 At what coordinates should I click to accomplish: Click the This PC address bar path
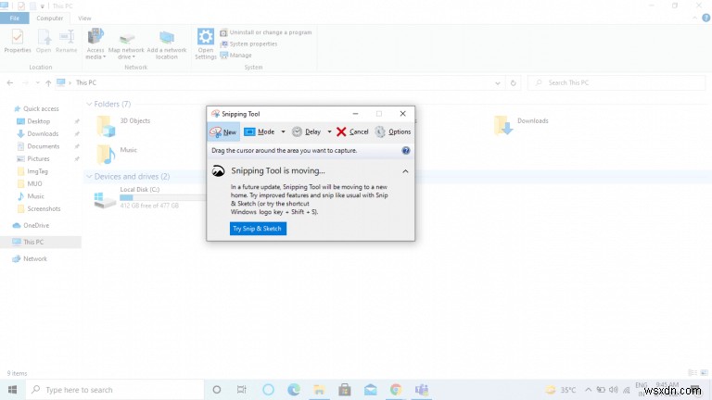pos(86,83)
